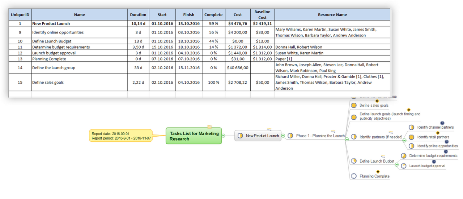Collapse the Define Launch Budget branch
Screen dimensions: 463x199
click(397, 165)
